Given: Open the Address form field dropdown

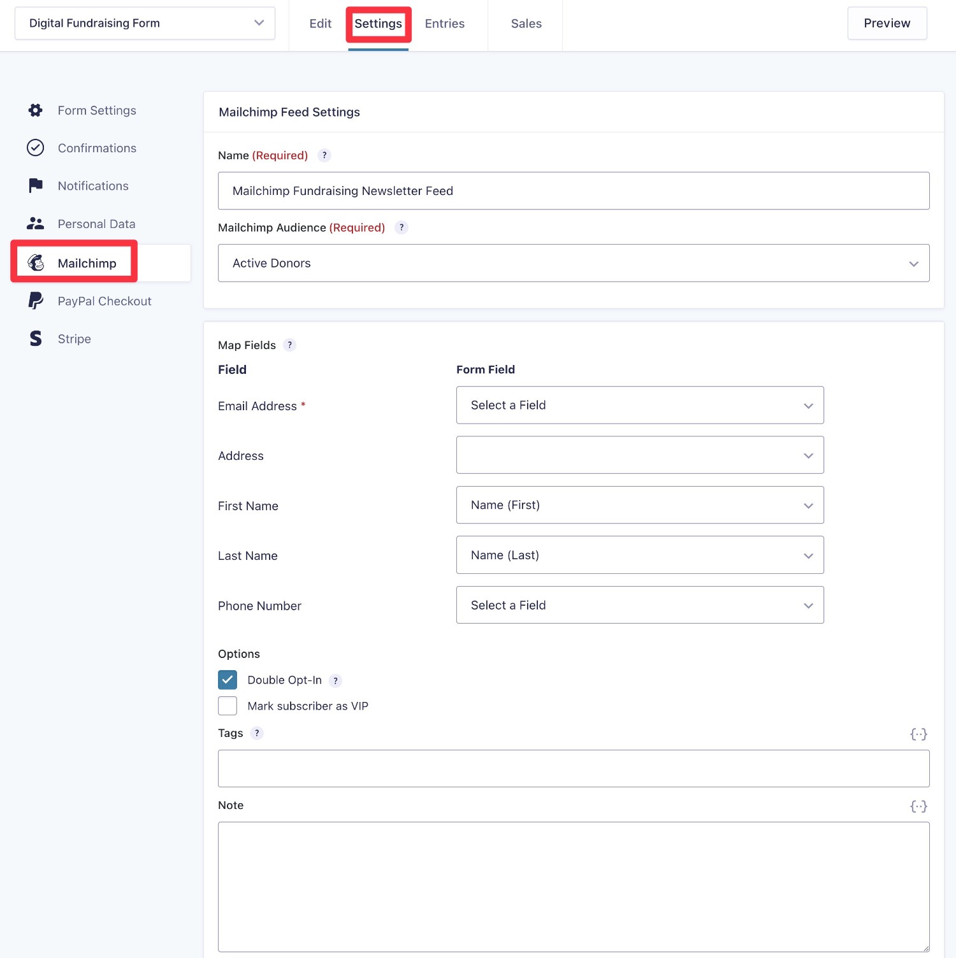Looking at the screenshot, I should click(640, 455).
